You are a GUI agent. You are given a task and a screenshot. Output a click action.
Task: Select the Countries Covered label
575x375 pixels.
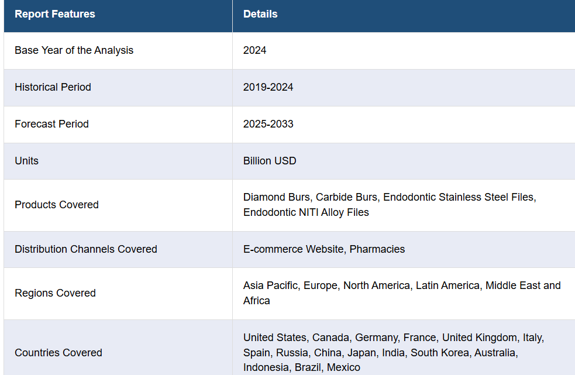pyautogui.click(x=58, y=352)
